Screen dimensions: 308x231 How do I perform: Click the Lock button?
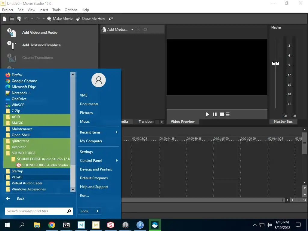point(86,211)
